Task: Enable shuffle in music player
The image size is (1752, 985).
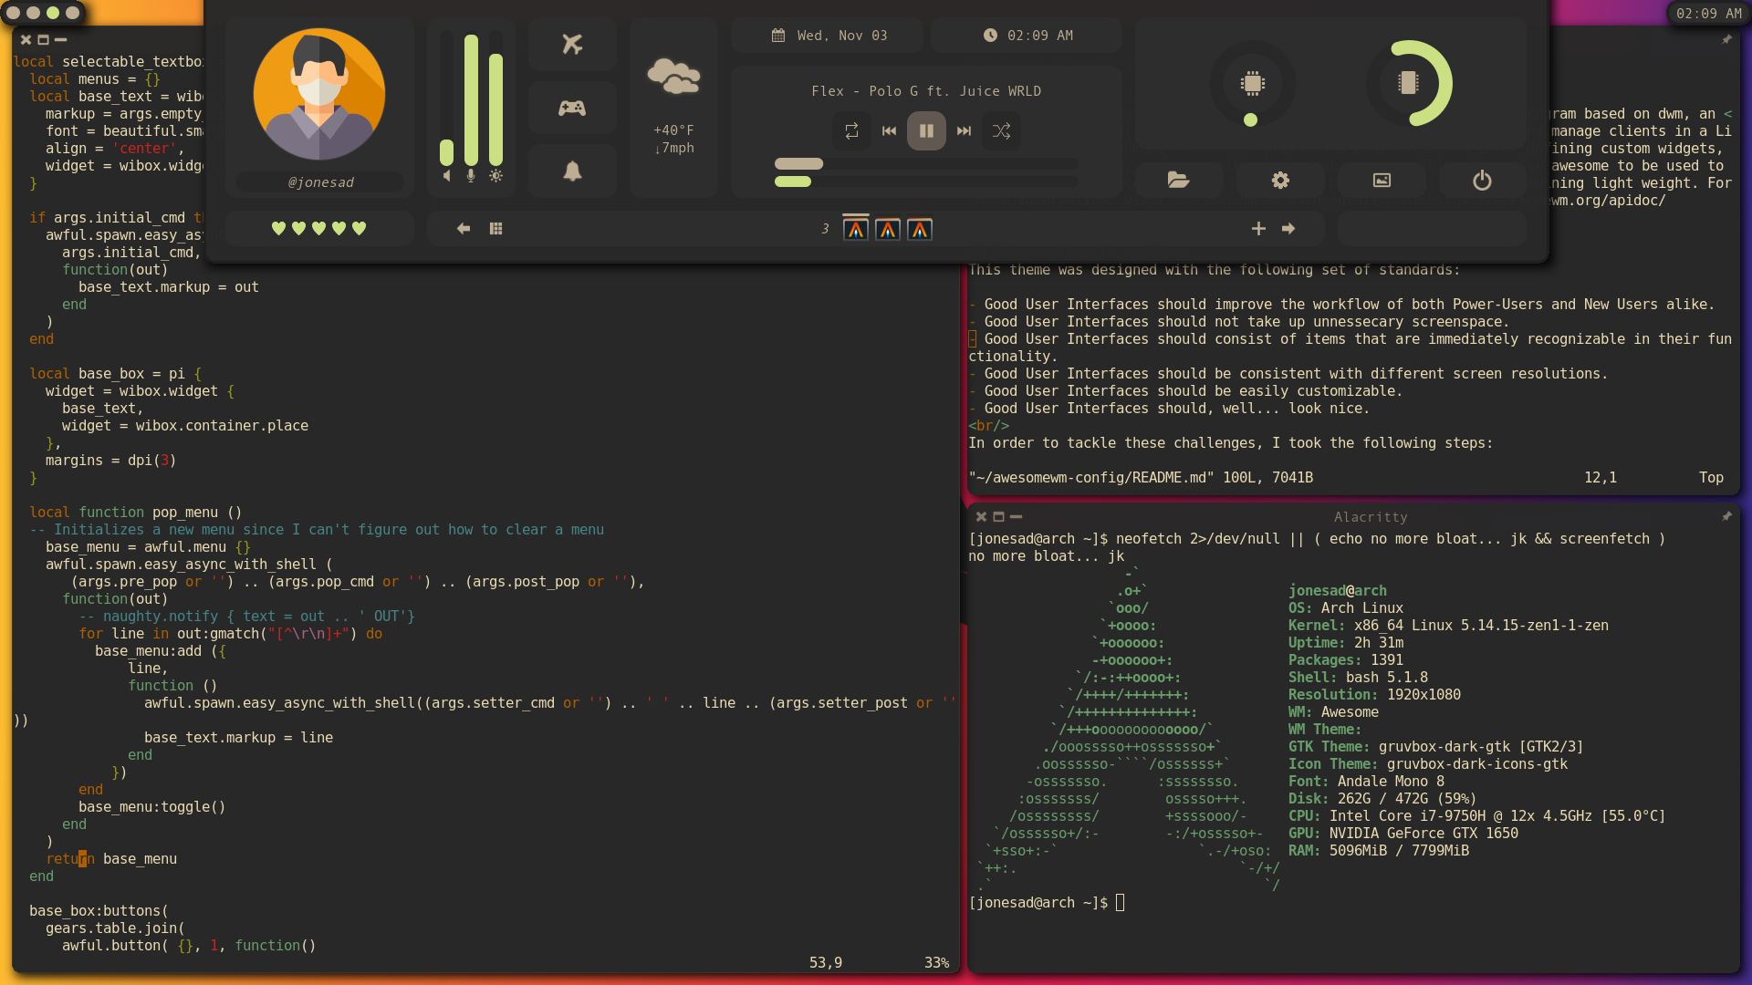Action: coord(1001,131)
